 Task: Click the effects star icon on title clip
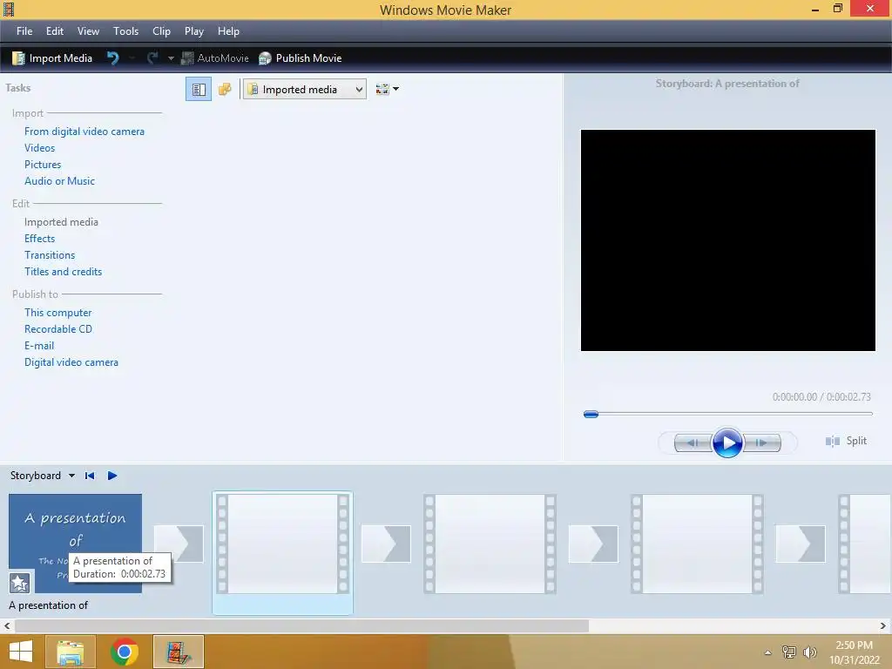tap(19, 583)
